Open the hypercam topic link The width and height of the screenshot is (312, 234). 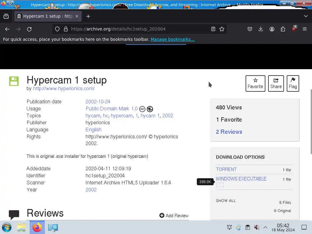pyautogui.click(x=122, y=115)
